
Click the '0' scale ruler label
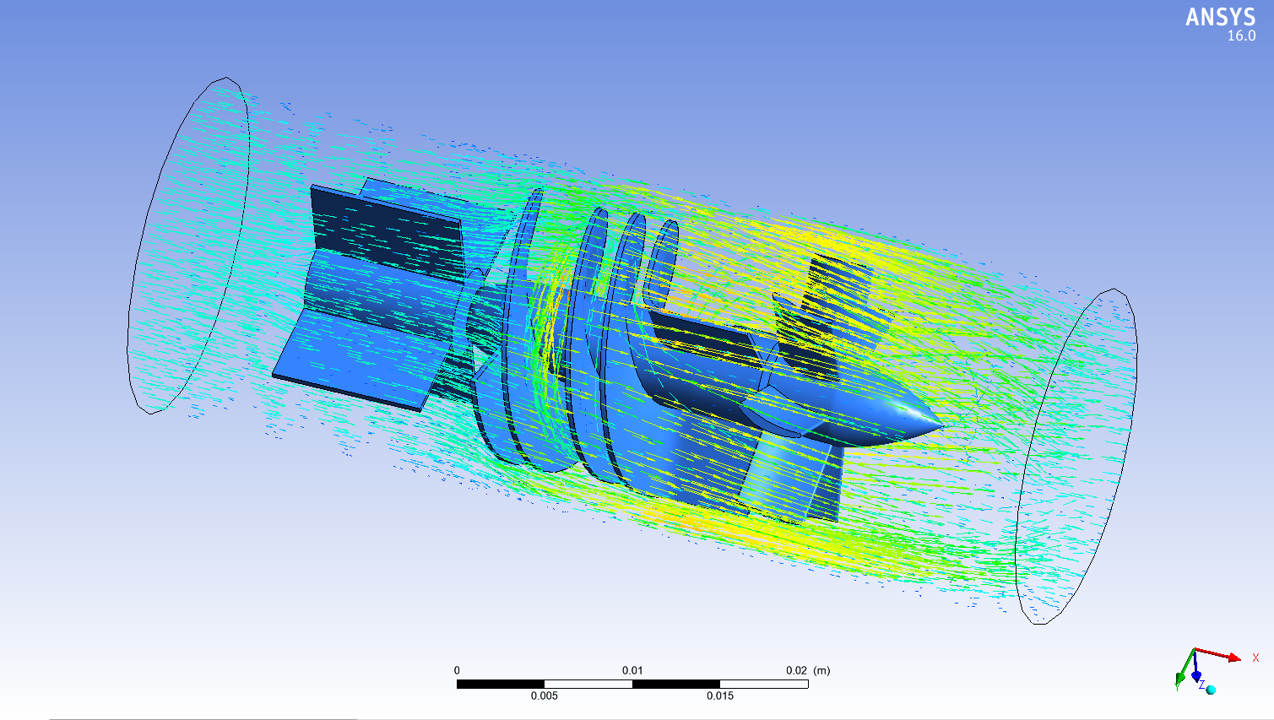pos(457,670)
